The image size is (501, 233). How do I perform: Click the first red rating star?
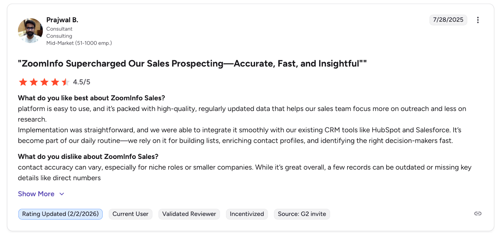point(23,82)
